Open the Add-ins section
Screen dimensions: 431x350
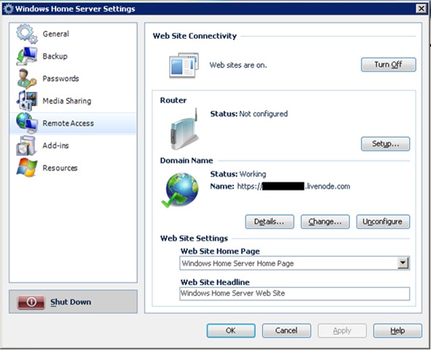coord(73,145)
